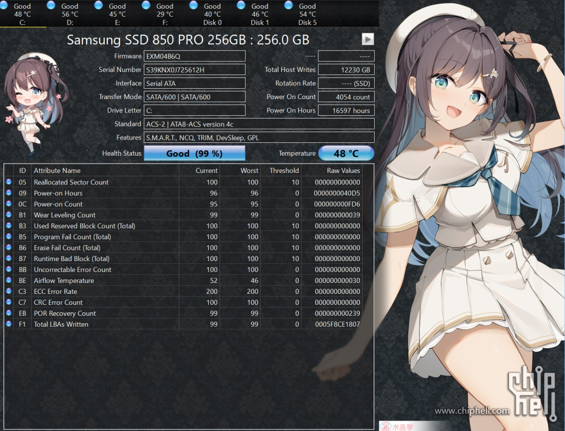Image resolution: width=565 pixels, height=431 pixels.
Task: Click the Raw Values column header
Action: [332, 171]
